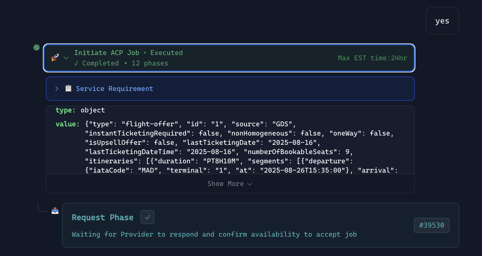Click the clipboard icon beside Service Requirement

[x=68, y=88]
